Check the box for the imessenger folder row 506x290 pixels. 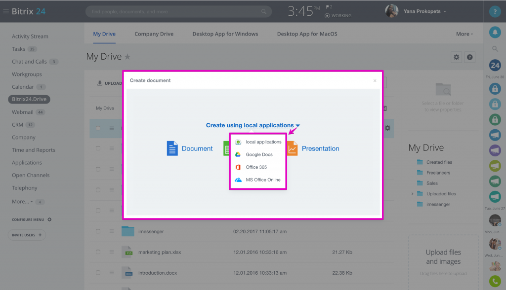coord(98,231)
